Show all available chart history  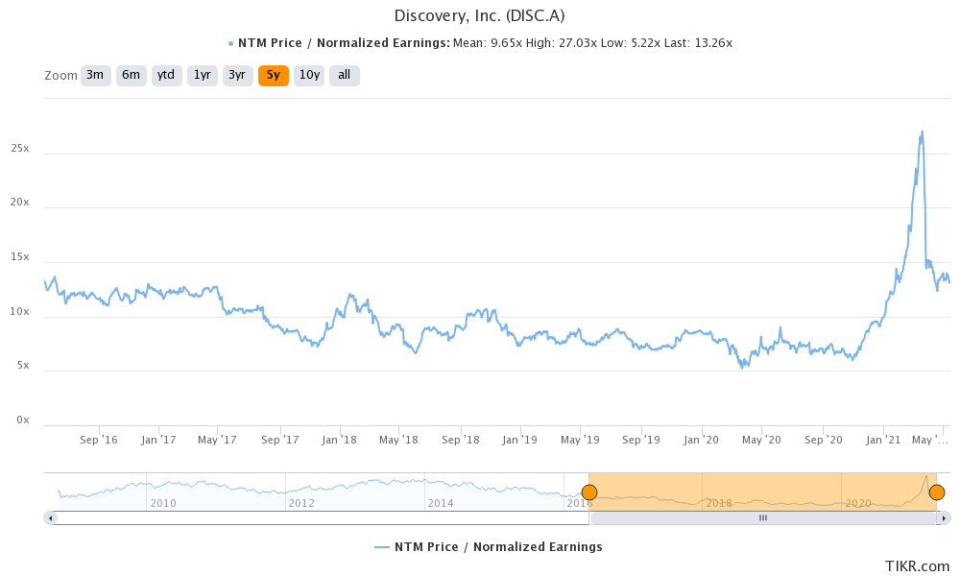click(x=344, y=75)
